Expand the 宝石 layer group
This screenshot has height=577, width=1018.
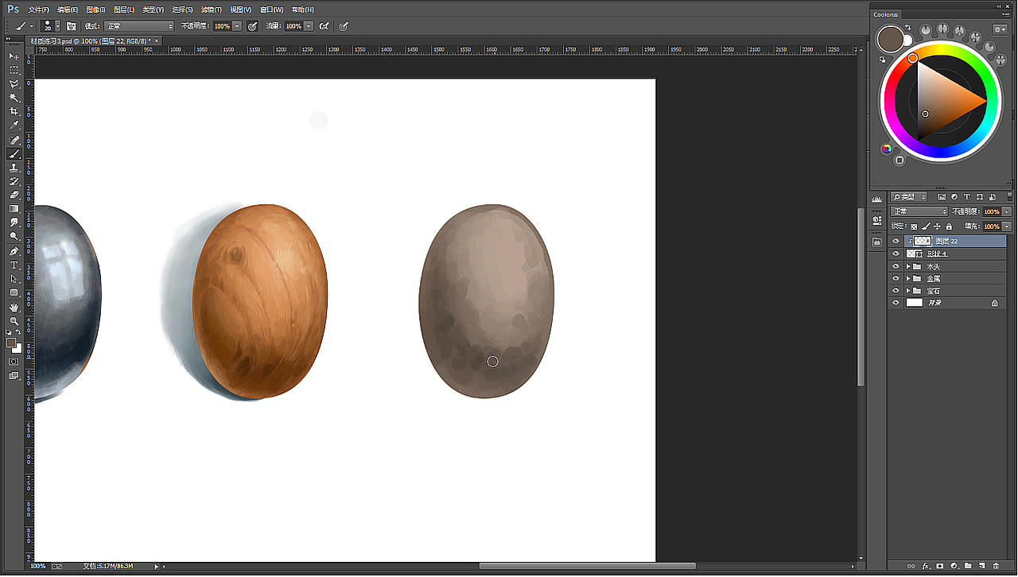pyautogui.click(x=908, y=291)
